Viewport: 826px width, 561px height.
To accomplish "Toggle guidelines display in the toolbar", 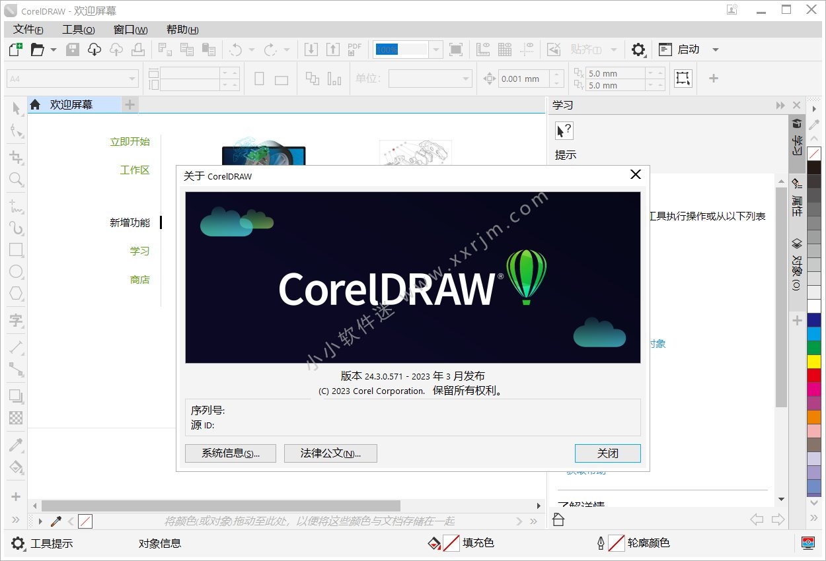I will tap(527, 49).
